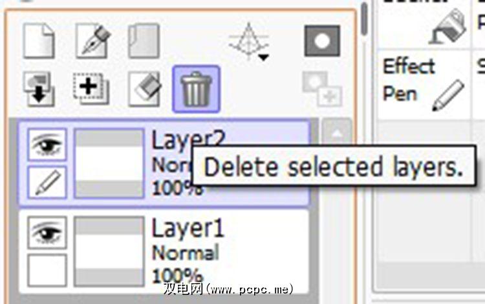Viewport: 485px width, 304px height.
Task: Hide Layer1 using its eye icon
Action: [x=47, y=233]
